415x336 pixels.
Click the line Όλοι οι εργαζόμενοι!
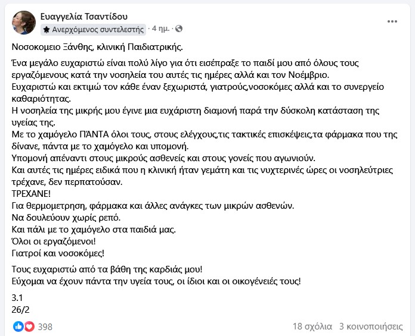pos(53,241)
